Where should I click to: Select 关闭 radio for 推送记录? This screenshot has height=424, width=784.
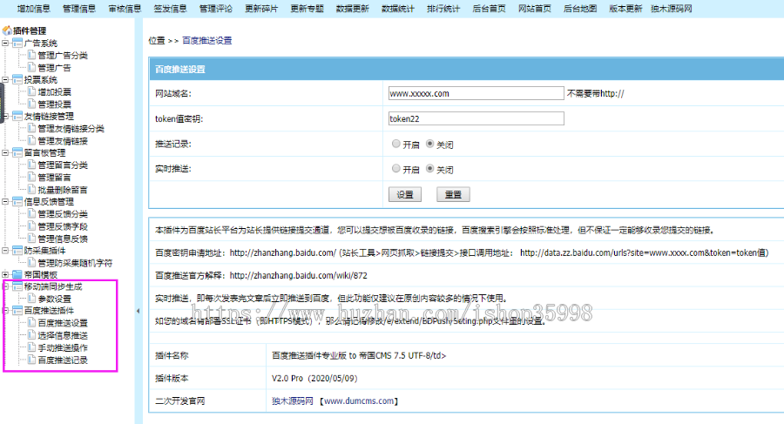pos(429,144)
